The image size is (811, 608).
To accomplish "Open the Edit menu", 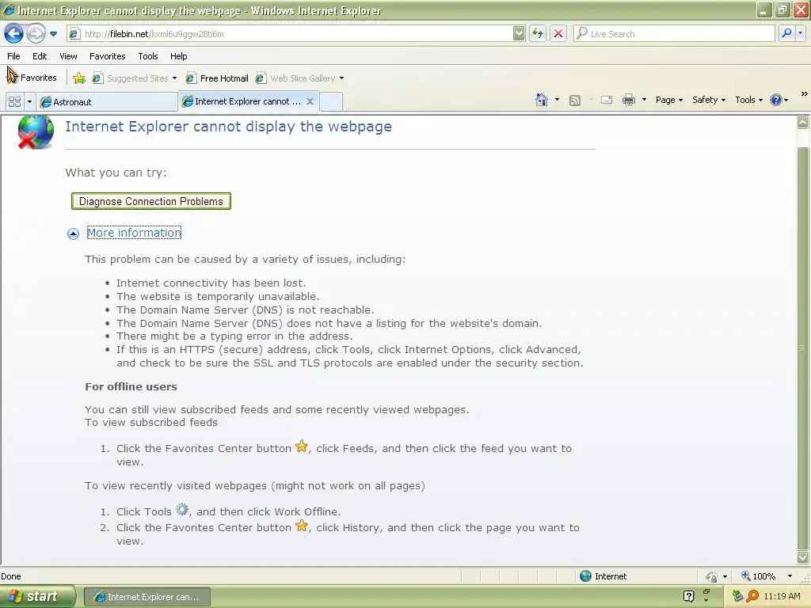I will [40, 56].
